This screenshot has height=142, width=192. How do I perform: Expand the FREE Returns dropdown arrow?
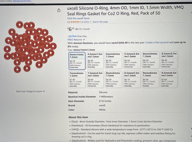(84, 40)
